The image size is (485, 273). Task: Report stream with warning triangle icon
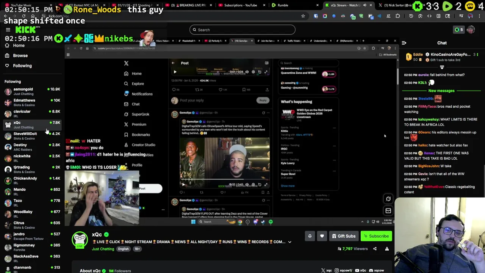387,249
